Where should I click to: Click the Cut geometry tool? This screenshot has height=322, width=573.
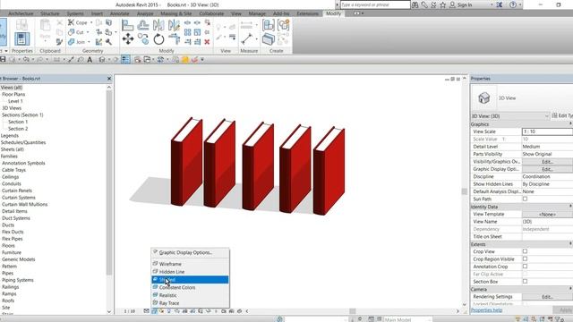pos(76,32)
